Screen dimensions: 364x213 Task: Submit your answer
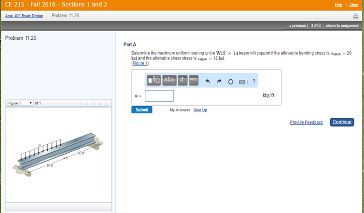point(142,110)
